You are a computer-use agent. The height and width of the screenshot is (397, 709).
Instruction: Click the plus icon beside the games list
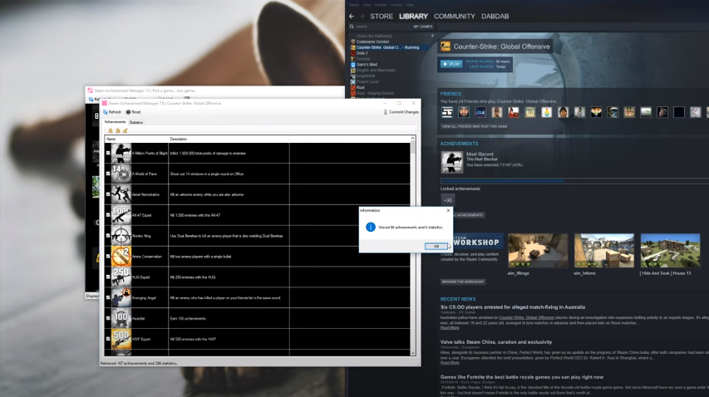point(432,36)
